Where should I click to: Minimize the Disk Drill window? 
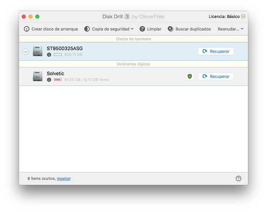point(31,16)
